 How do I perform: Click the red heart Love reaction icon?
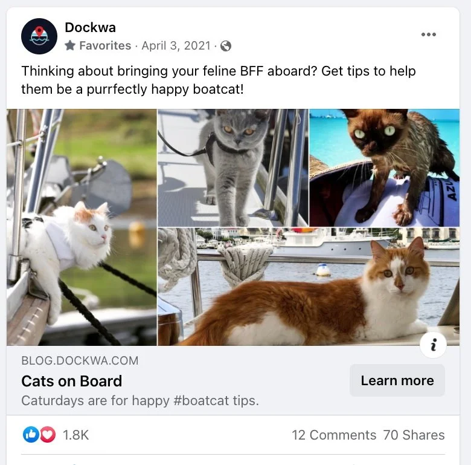click(x=48, y=435)
